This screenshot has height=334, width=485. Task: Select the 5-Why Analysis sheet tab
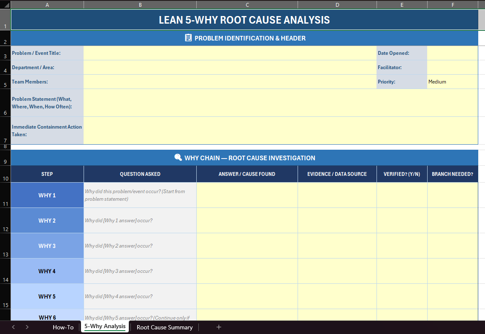[105, 326]
